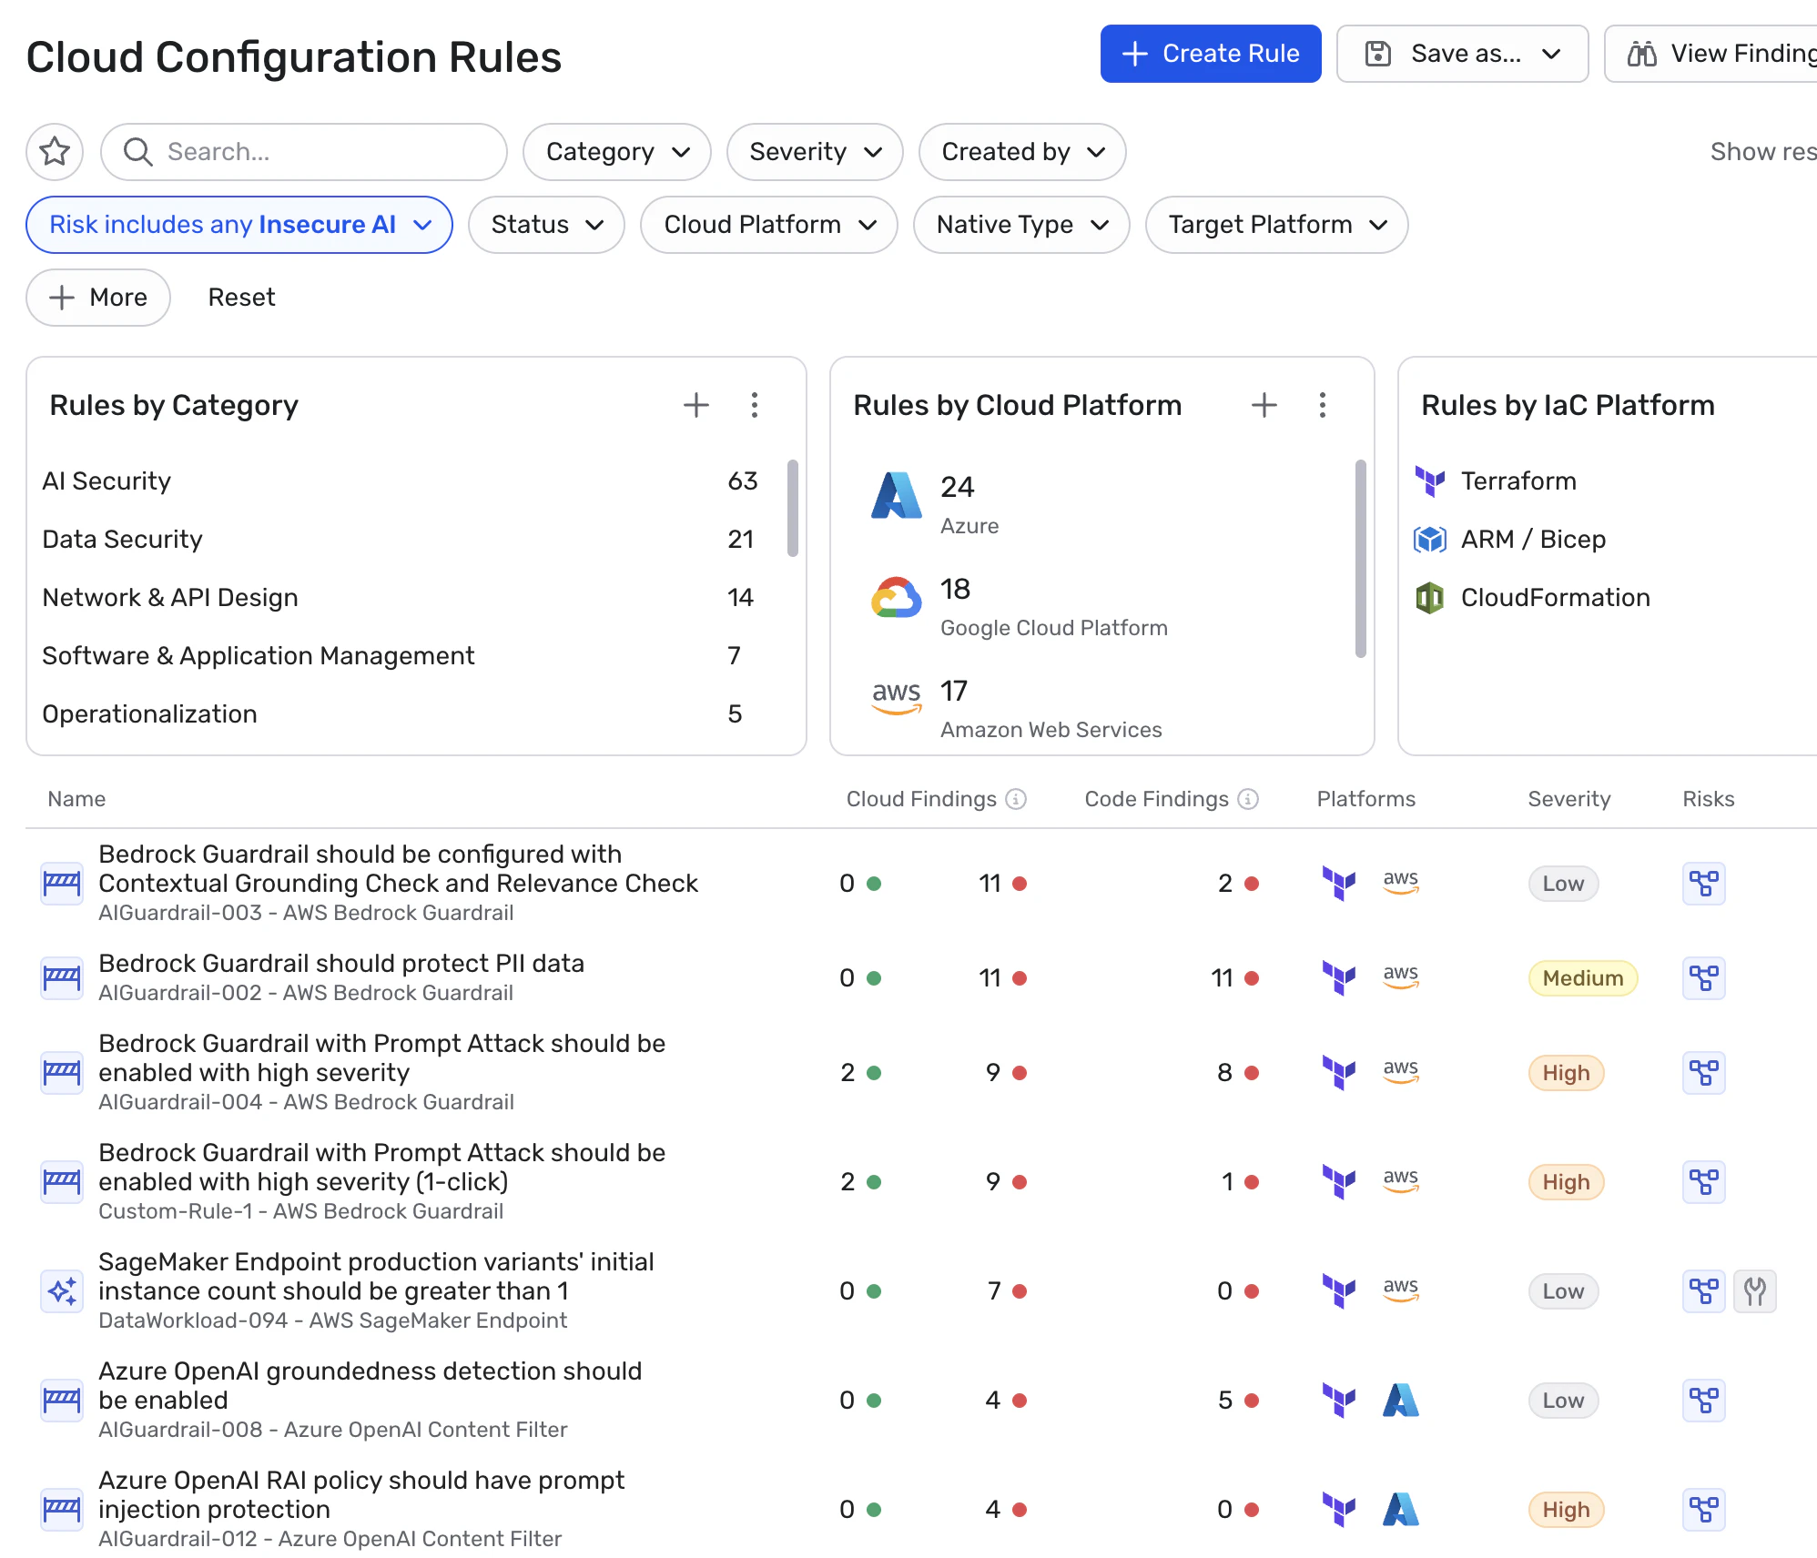Click the Create Rule button
1817x1558 pixels.
point(1210,54)
